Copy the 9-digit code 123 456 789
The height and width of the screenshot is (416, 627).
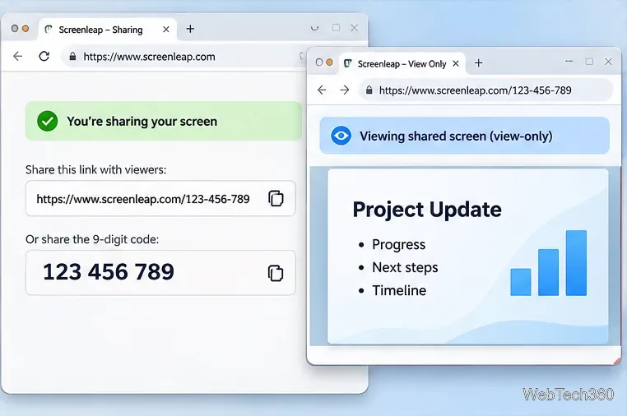tap(276, 273)
